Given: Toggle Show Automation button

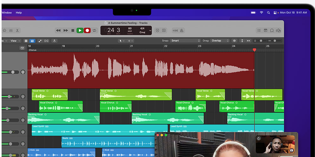Looking at the screenshot, I should (x=40, y=41).
